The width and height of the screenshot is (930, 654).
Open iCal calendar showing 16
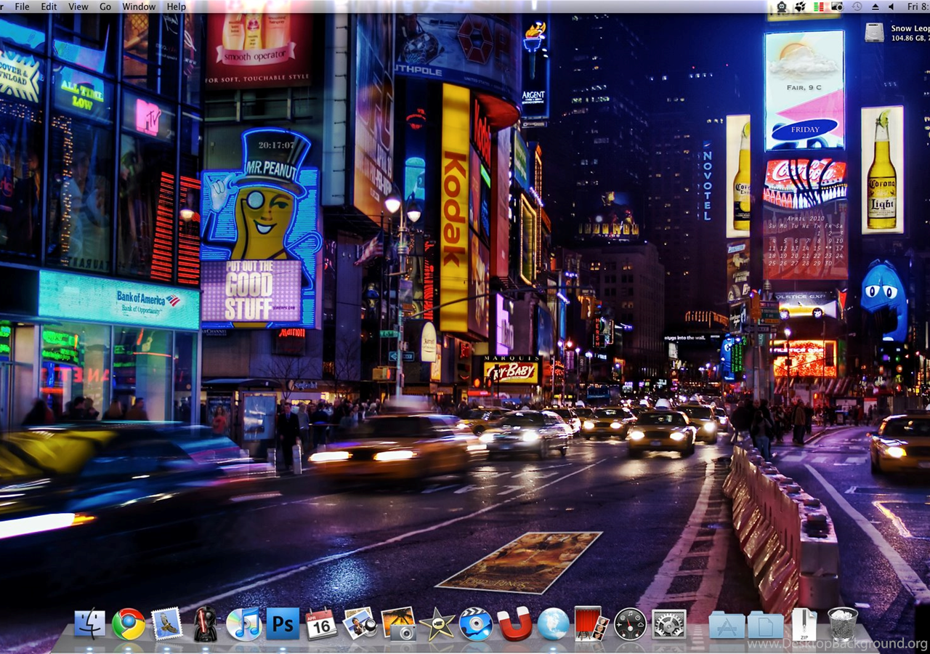click(321, 624)
